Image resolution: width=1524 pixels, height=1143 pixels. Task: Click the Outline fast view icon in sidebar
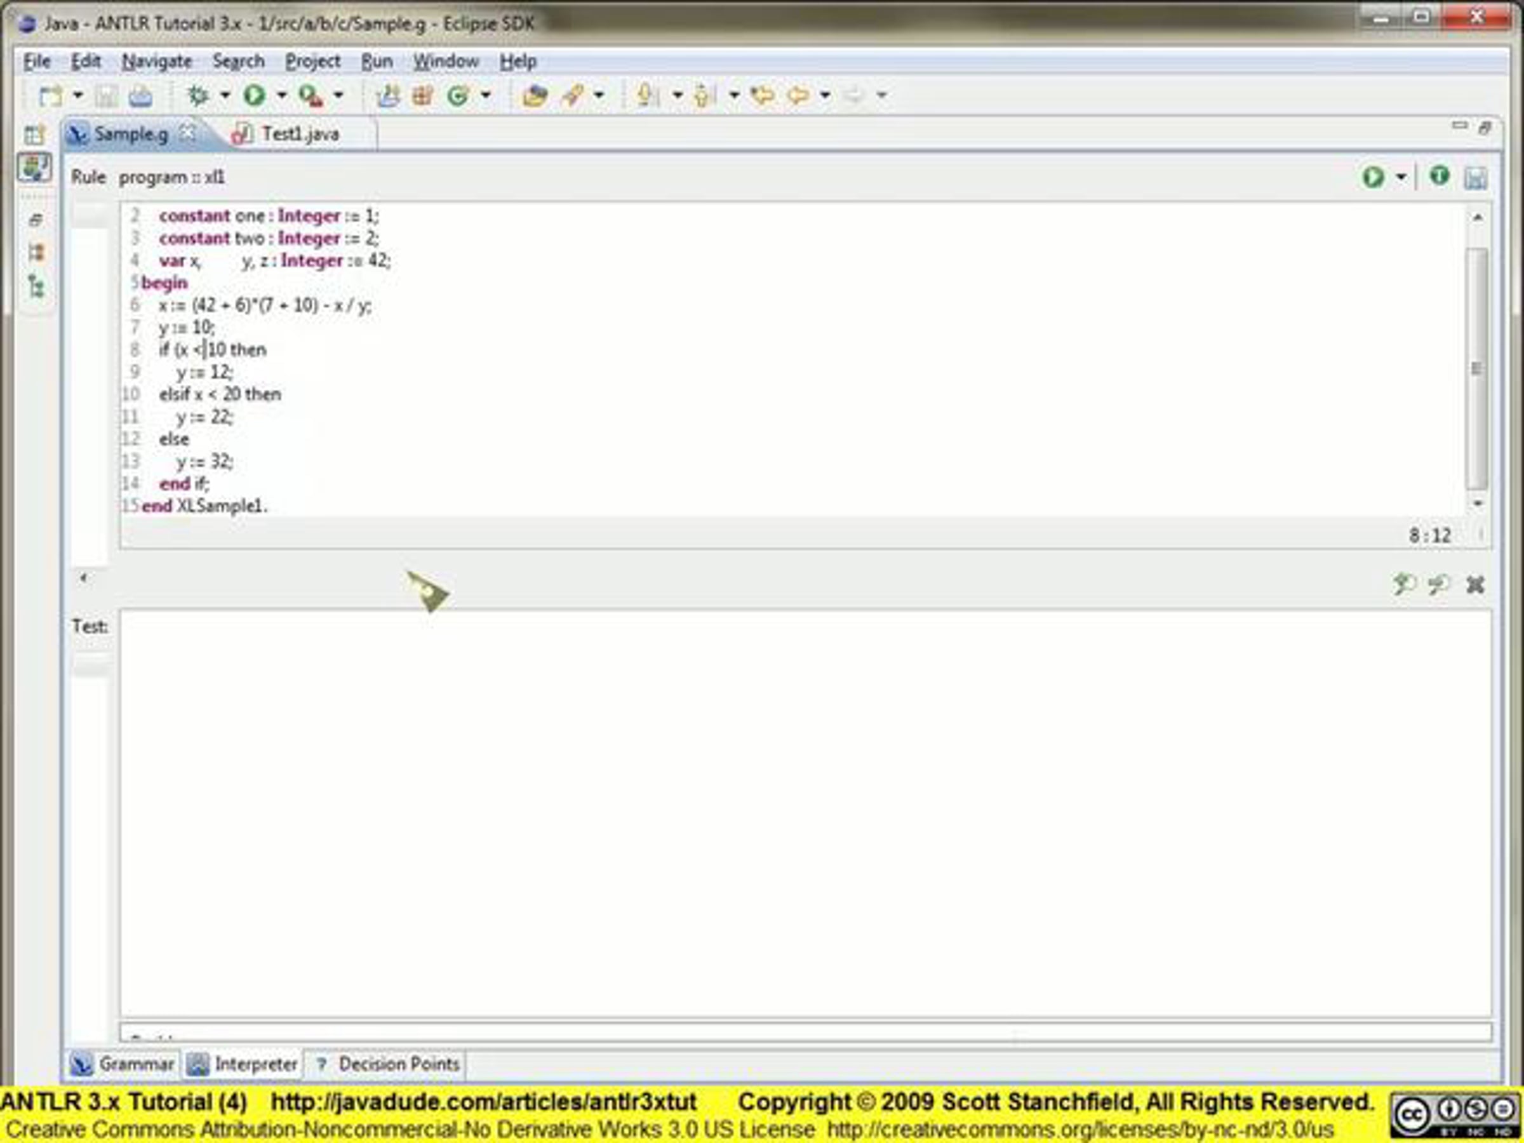36,286
